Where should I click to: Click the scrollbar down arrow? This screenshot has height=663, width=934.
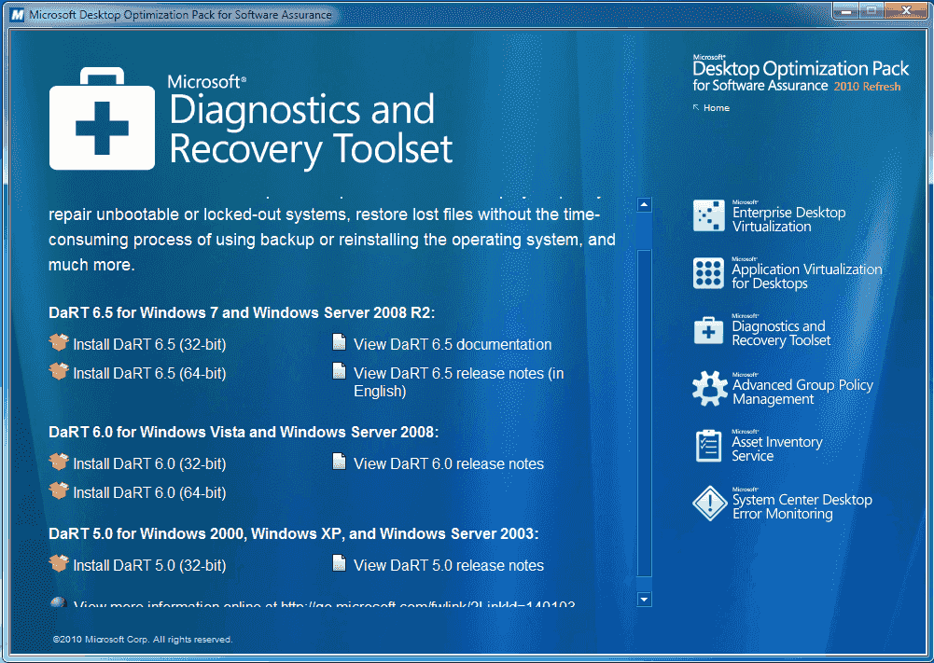click(x=644, y=599)
